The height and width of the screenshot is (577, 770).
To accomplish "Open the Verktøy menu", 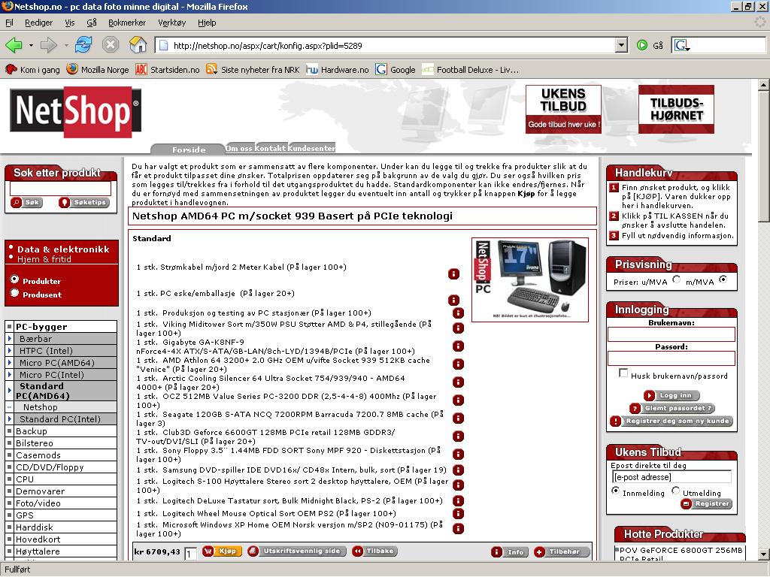I will tap(172, 23).
